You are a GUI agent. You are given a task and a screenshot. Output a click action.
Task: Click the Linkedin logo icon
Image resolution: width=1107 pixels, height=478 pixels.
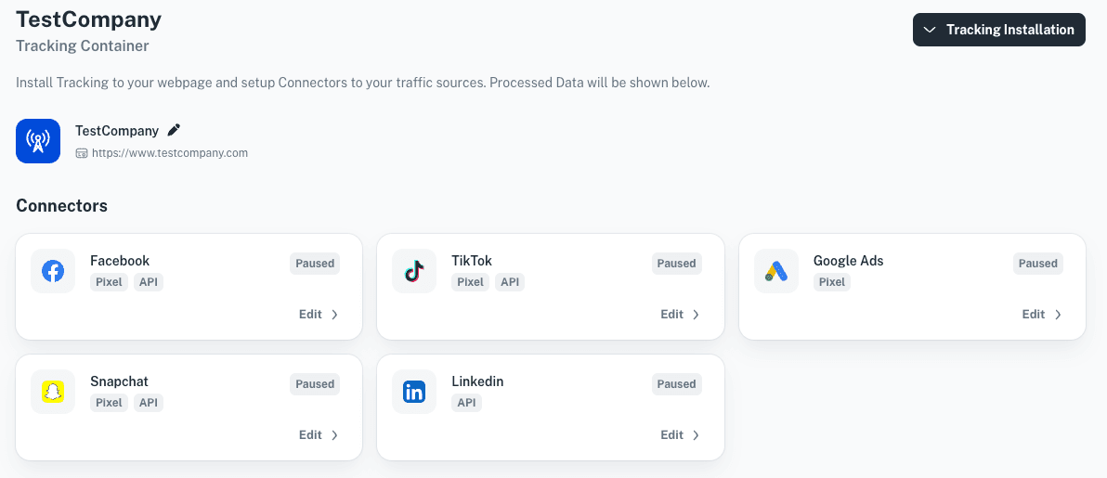(414, 392)
